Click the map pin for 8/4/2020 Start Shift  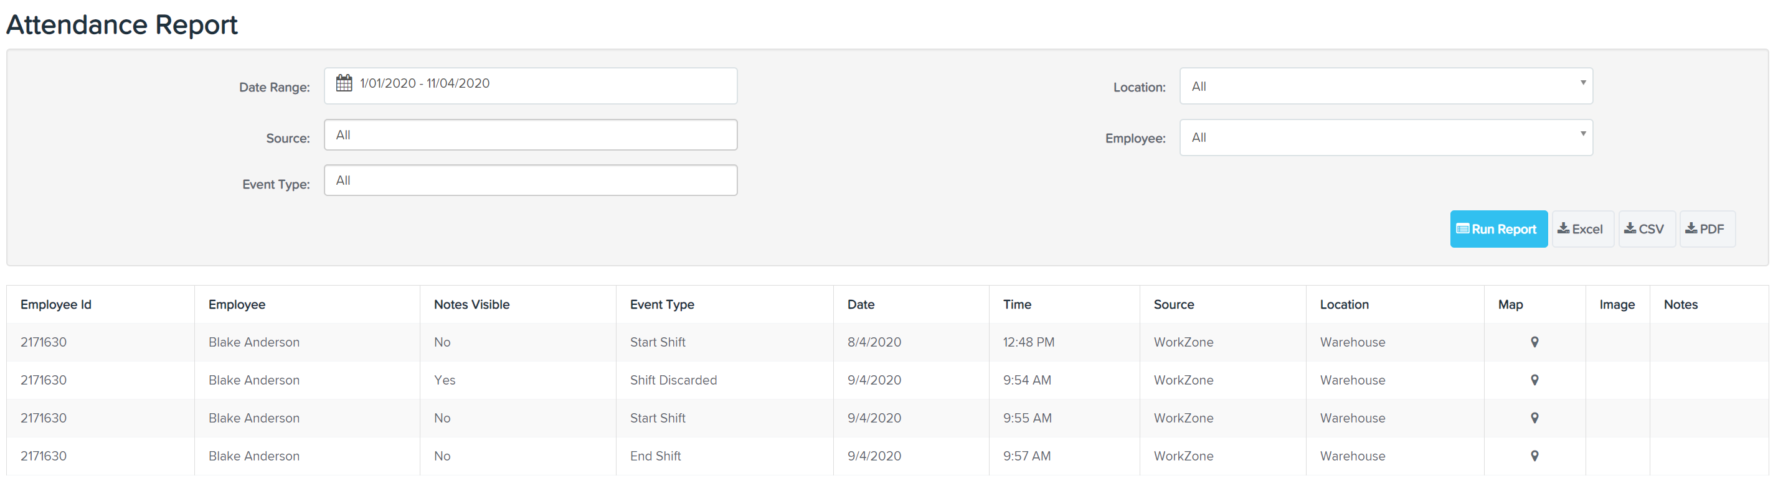pos(1534,342)
